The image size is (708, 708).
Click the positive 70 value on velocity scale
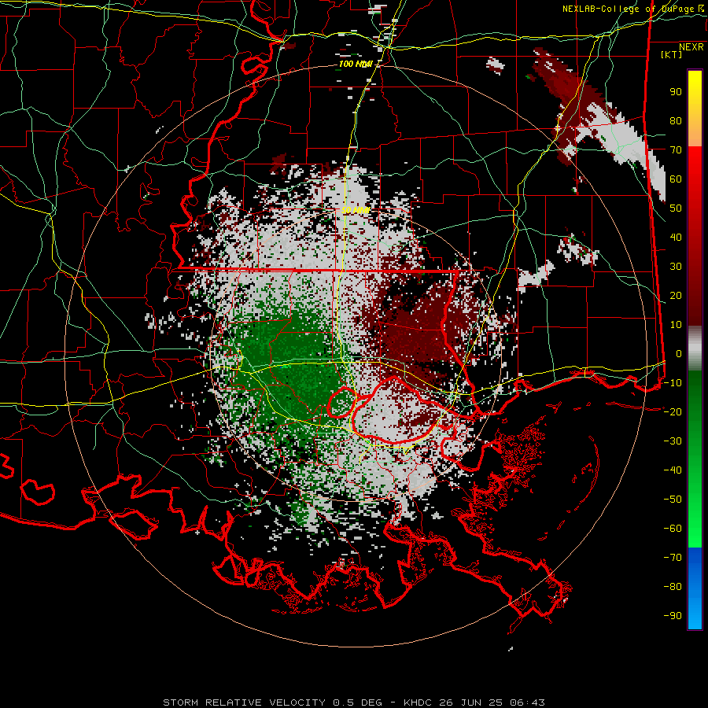pos(676,150)
